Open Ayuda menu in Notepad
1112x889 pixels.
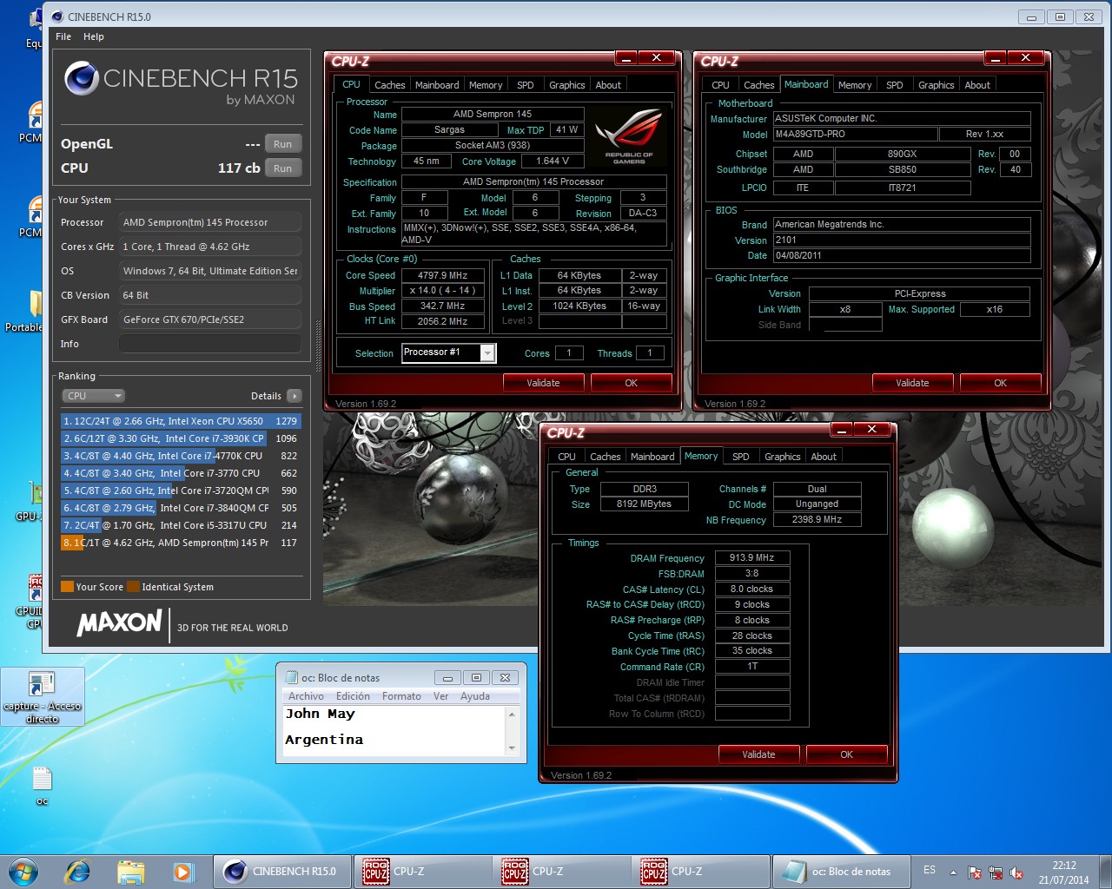tap(475, 696)
